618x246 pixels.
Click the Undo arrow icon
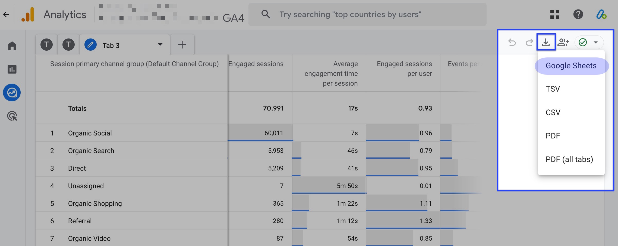512,42
